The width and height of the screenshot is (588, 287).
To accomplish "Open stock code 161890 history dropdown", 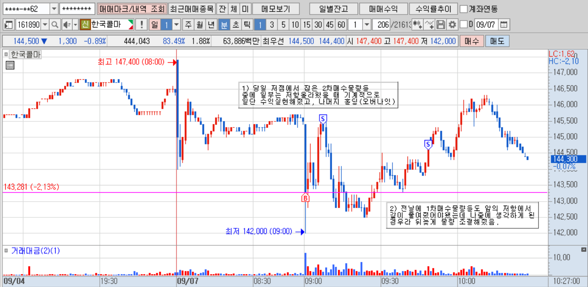I will click(45, 25).
